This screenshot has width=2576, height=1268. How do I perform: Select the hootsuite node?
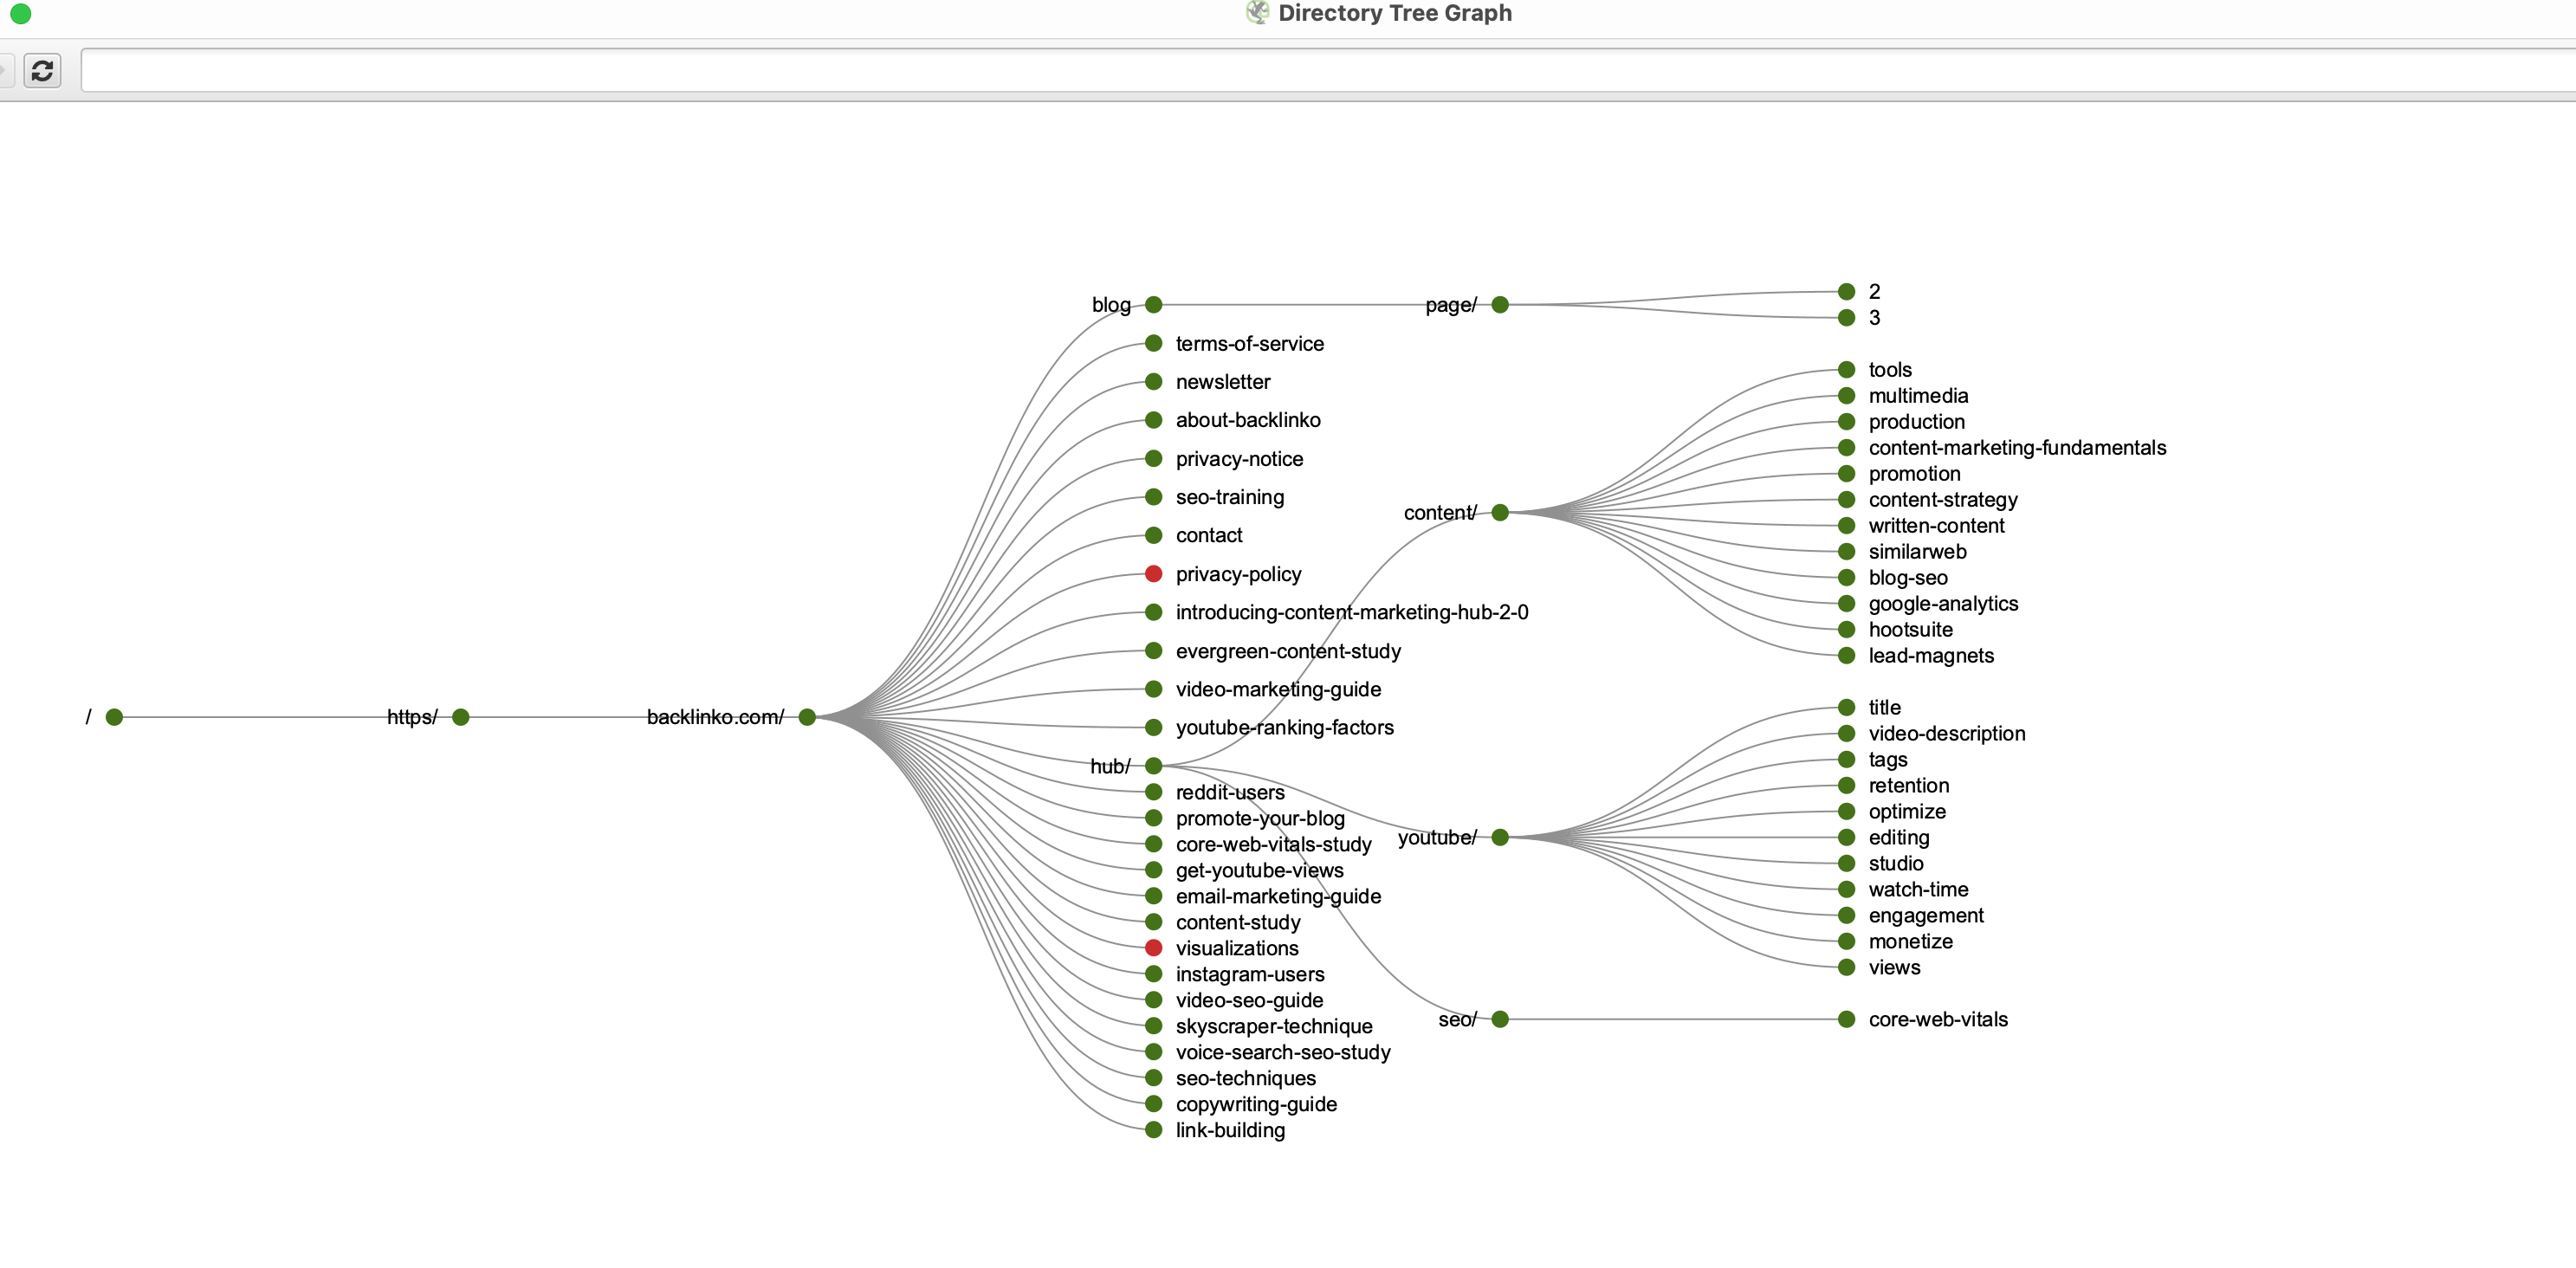(x=1846, y=629)
